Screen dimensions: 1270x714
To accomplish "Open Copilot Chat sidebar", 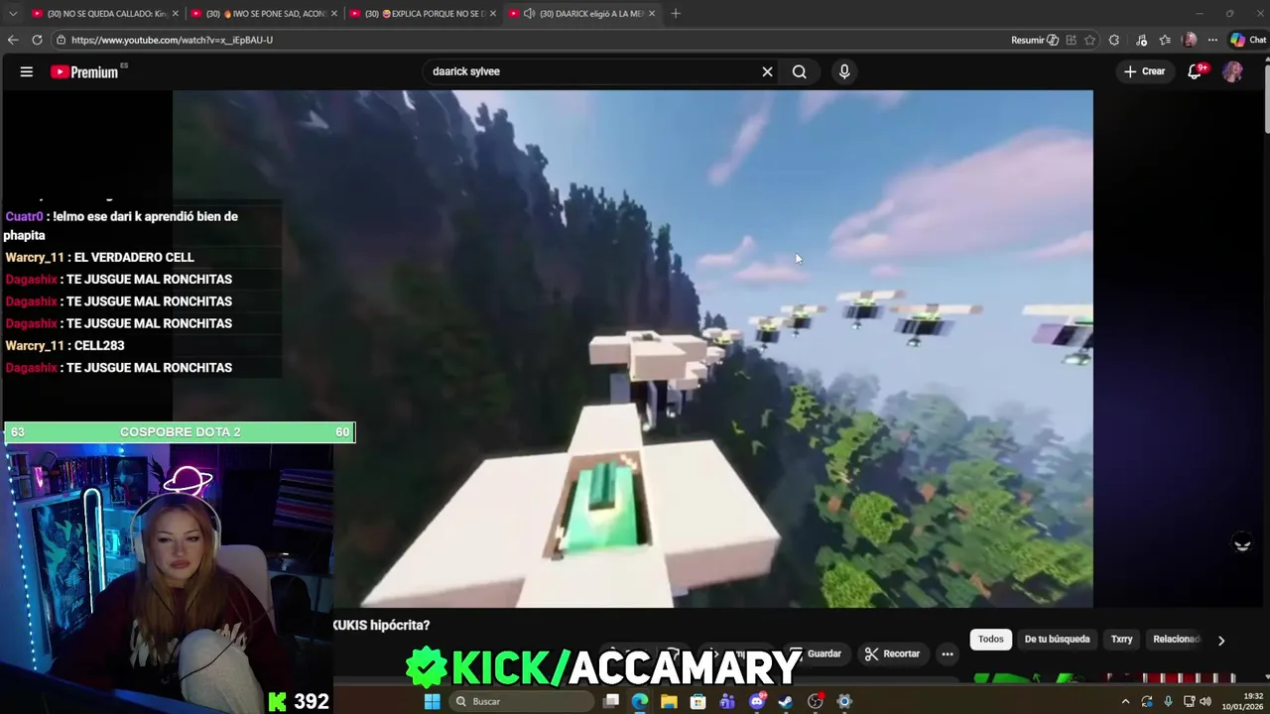I will [x=1247, y=40].
